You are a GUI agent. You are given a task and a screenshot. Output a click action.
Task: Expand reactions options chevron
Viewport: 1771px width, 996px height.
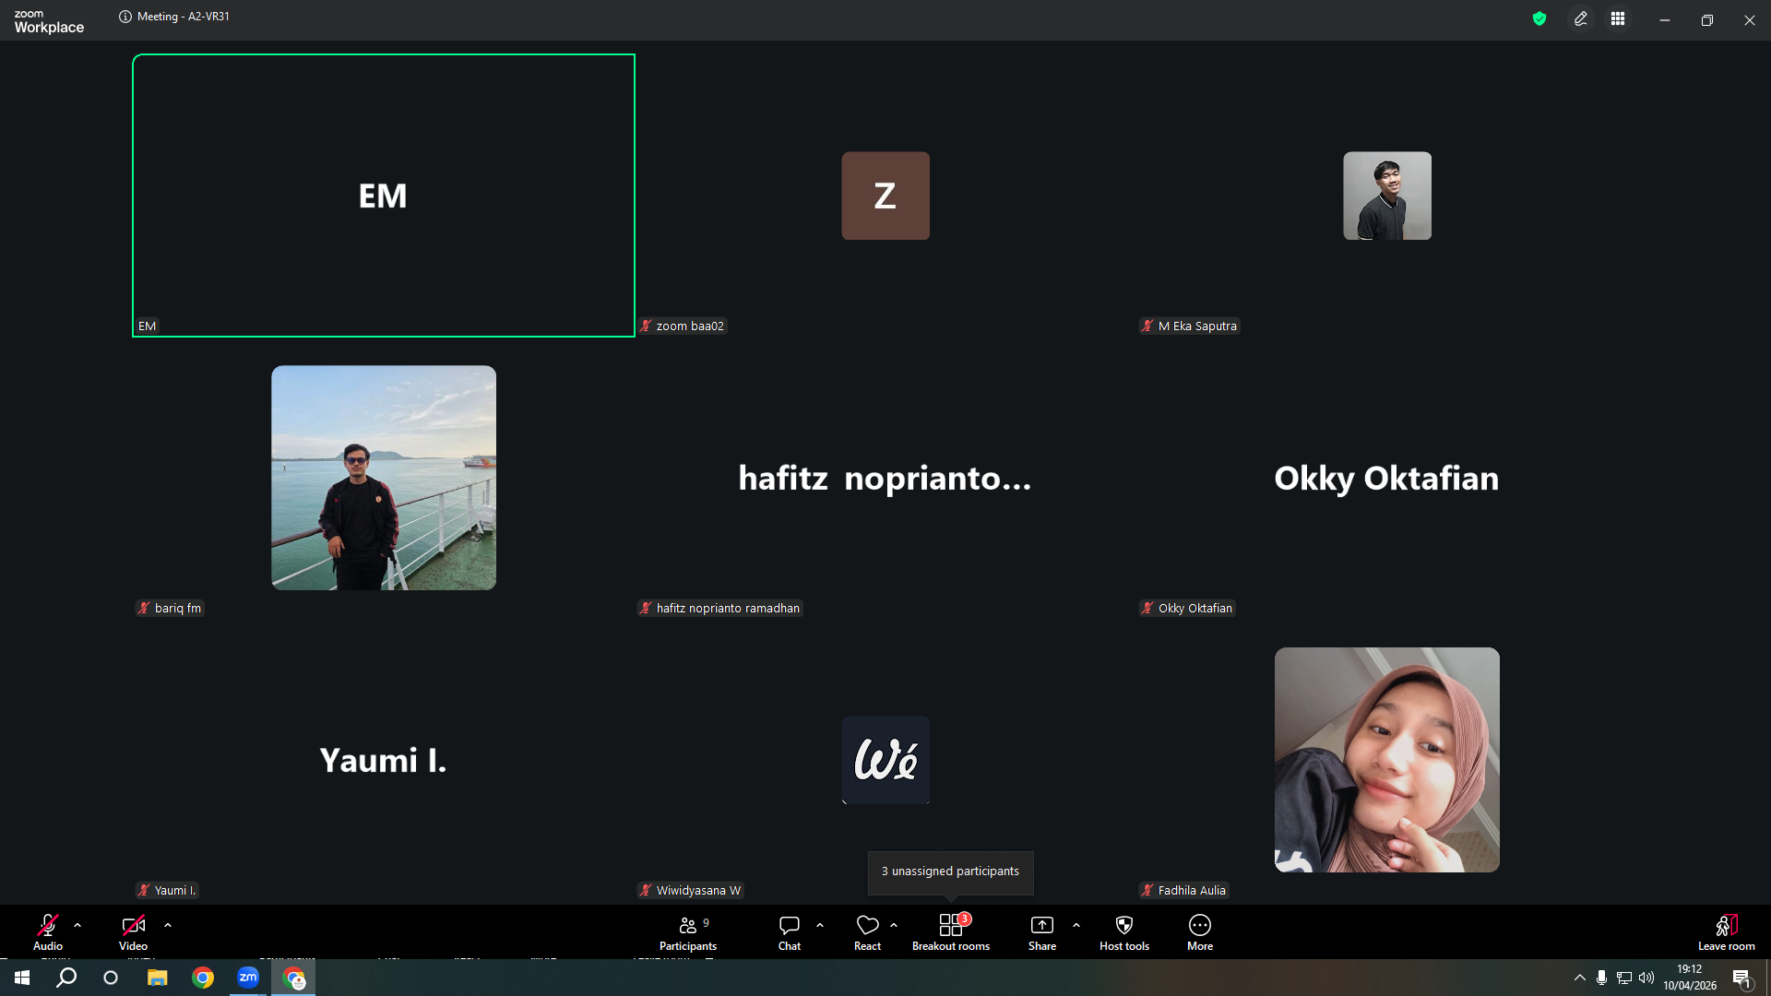click(894, 925)
